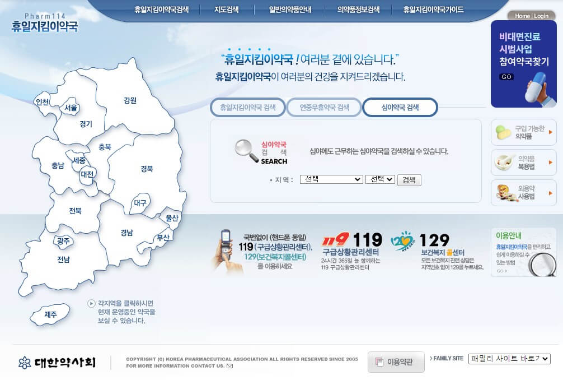Select 경기 region on the map
Viewport: 563px width, 380px height.
point(86,124)
